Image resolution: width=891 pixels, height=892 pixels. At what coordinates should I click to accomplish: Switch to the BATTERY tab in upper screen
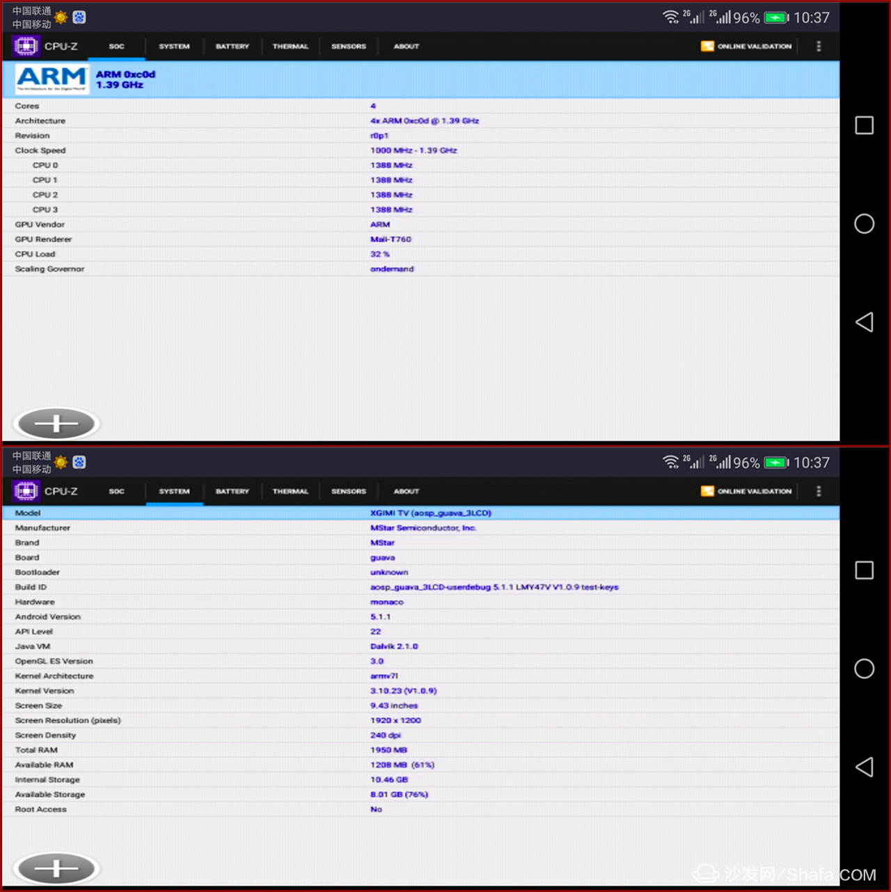[x=232, y=47]
